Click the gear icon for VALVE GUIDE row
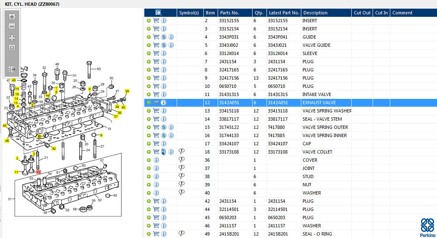This screenshot has width=437, height=238. click(x=149, y=45)
